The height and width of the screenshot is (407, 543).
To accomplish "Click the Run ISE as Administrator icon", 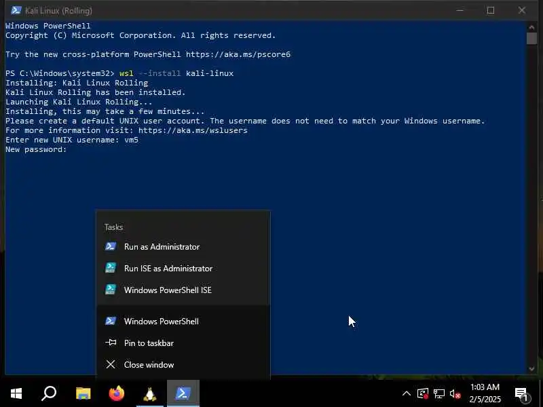I will pyautogui.click(x=111, y=268).
